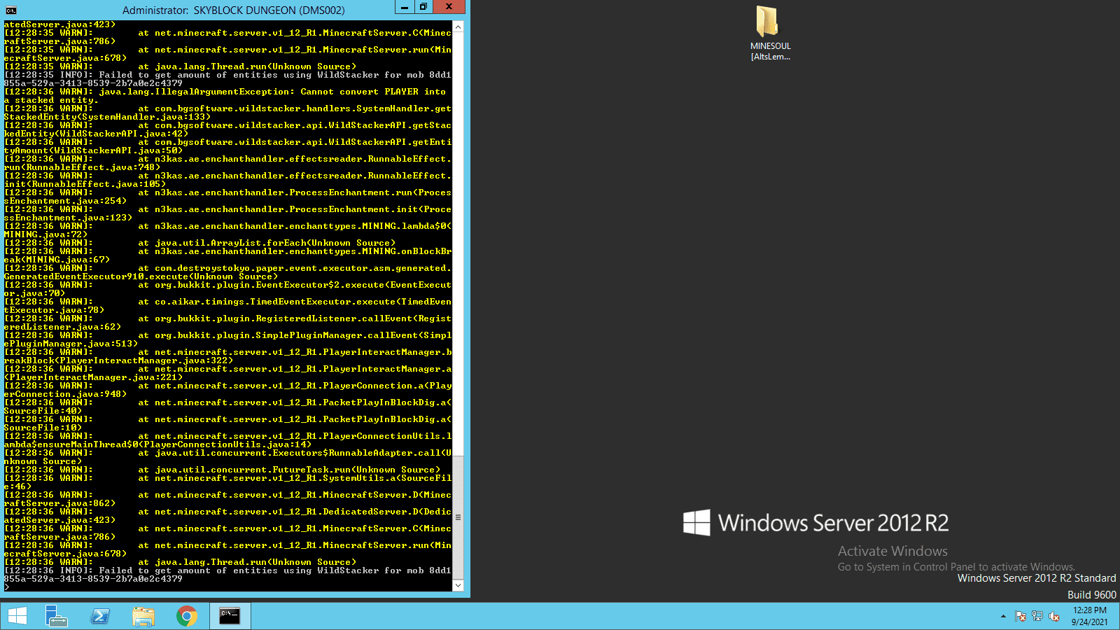Show hidden system tray icons

(x=1003, y=617)
